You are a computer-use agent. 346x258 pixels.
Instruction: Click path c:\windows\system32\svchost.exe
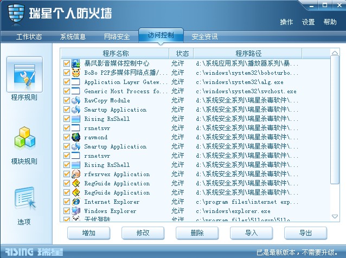click(x=246, y=91)
